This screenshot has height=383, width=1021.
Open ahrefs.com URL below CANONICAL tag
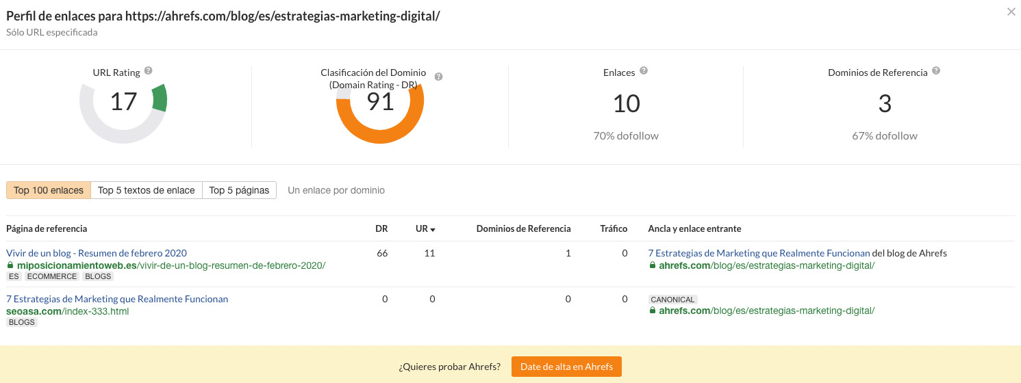(x=766, y=311)
